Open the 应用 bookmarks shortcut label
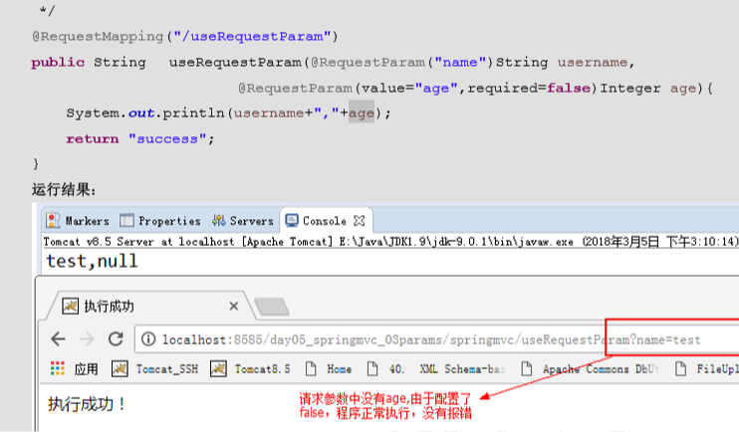 pos(86,369)
